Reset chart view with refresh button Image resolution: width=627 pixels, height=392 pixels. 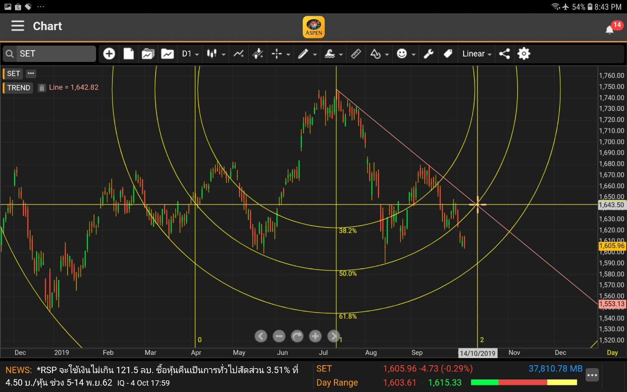(x=297, y=336)
